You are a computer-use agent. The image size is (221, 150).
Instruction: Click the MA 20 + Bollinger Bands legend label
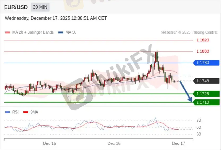(x=33, y=32)
